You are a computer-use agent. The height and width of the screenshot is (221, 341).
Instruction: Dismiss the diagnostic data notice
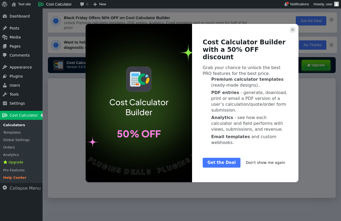tap(331, 45)
